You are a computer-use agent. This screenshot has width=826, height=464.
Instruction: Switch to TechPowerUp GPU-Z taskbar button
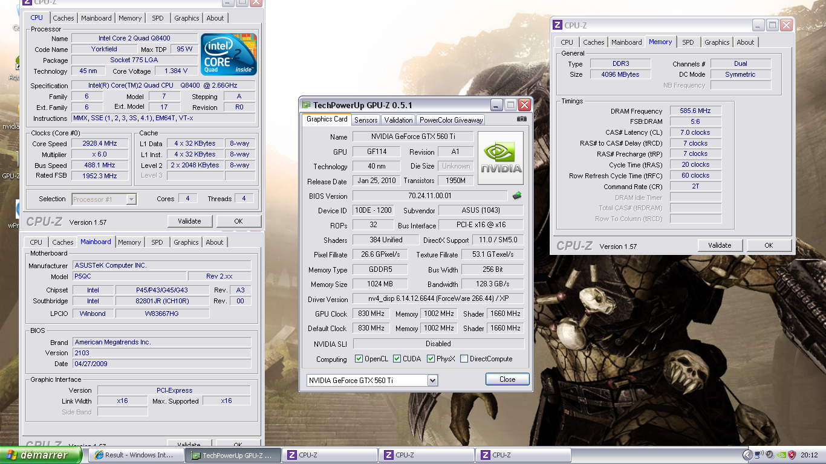tap(234, 456)
